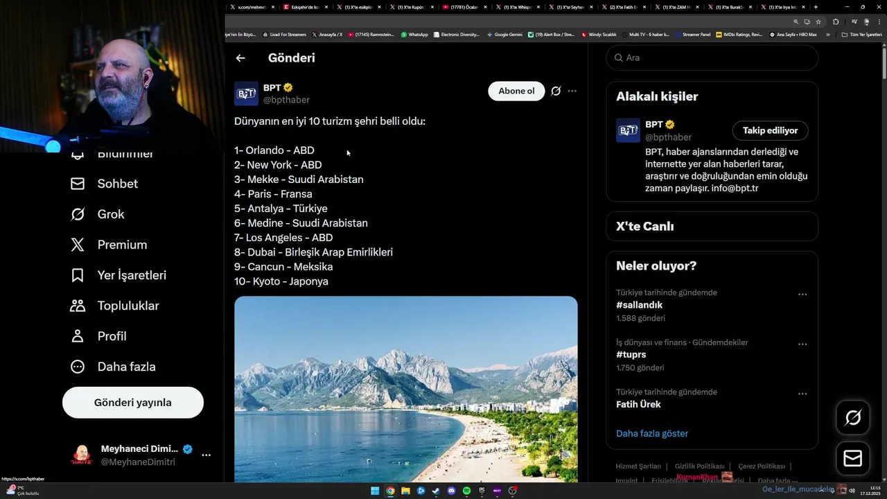Switch to the X'te Whisper browser tab
This screenshot has height=499, width=887.
[x=519, y=7]
